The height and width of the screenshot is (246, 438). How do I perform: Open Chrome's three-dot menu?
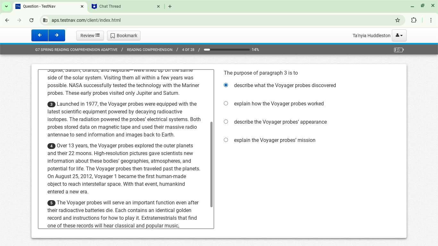(431, 20)
